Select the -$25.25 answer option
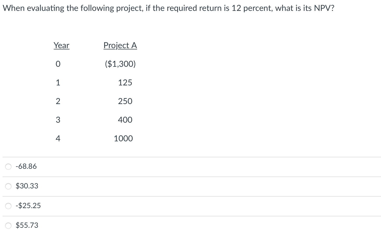The height and width of the screenshot is (235, 381). click(x=8, y=206)
